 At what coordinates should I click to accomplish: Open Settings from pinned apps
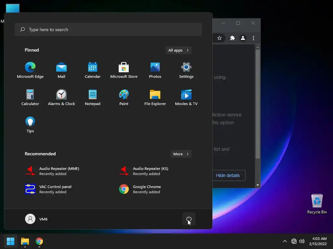pyautogui.click(x=186, y=70)
